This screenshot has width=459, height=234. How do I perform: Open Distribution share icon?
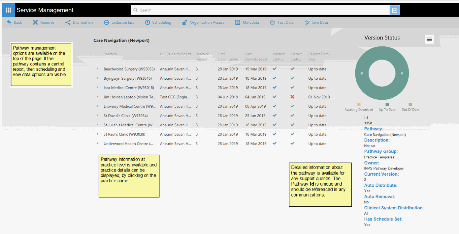coord(68,22)
